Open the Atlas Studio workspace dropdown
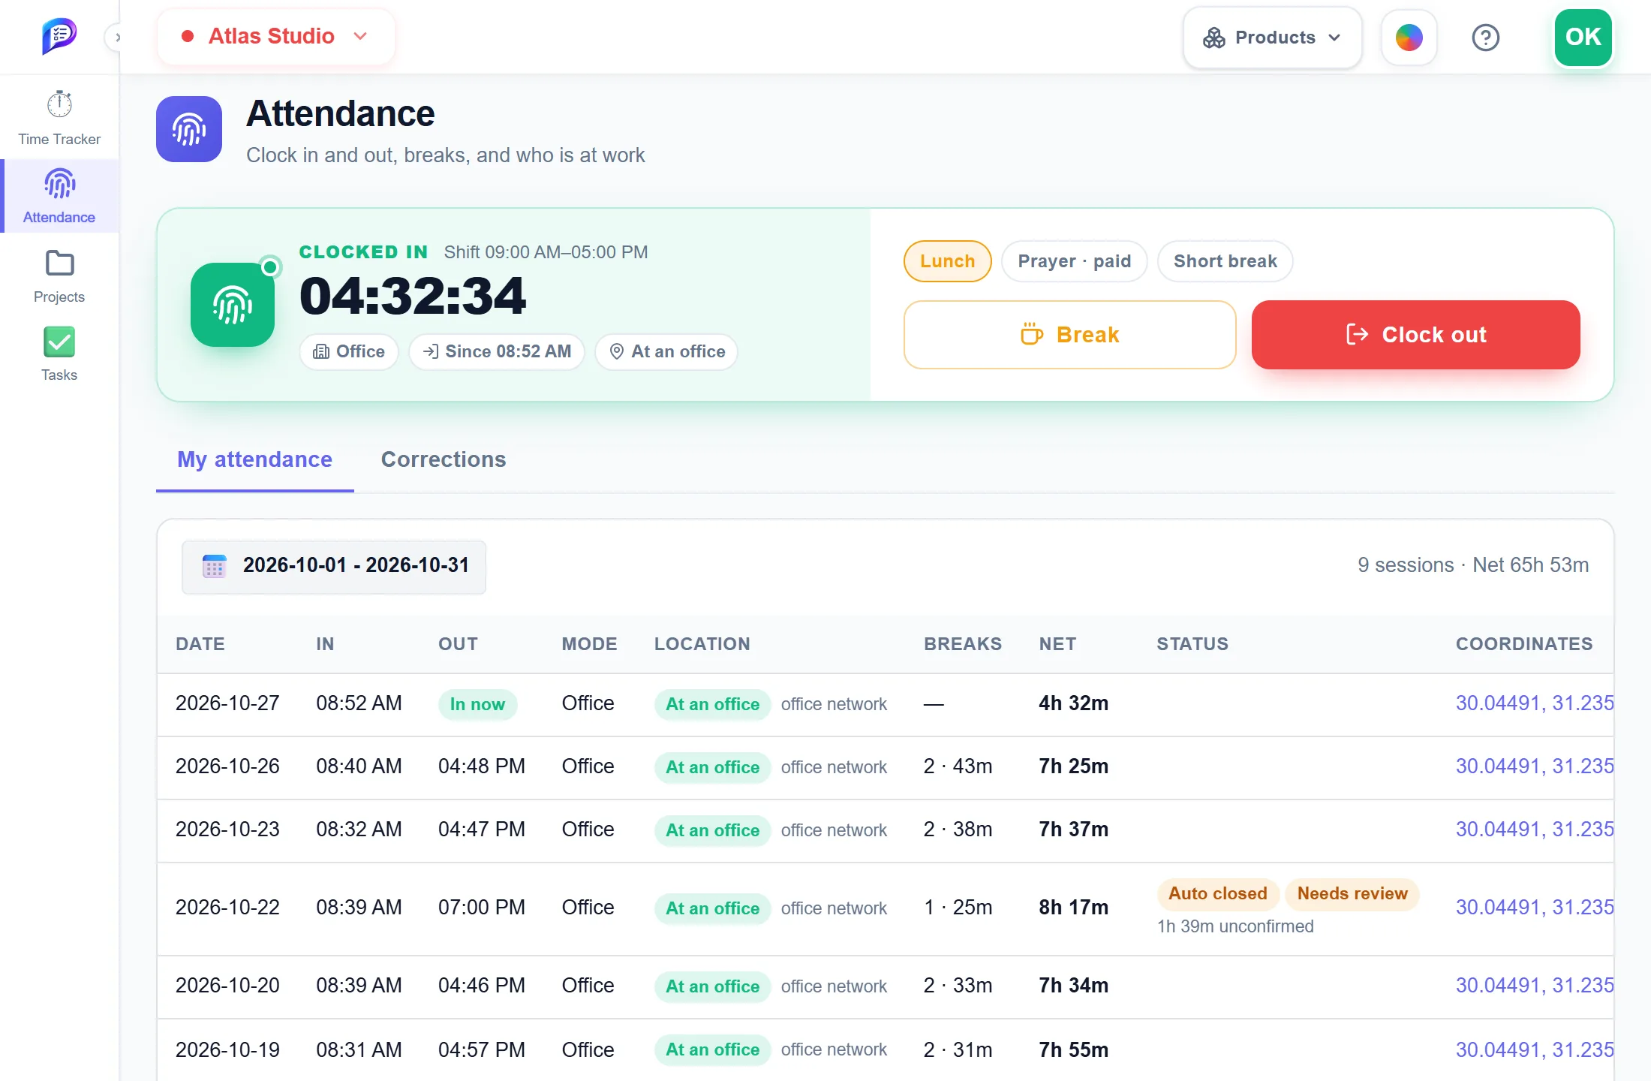 pos(275,36)
